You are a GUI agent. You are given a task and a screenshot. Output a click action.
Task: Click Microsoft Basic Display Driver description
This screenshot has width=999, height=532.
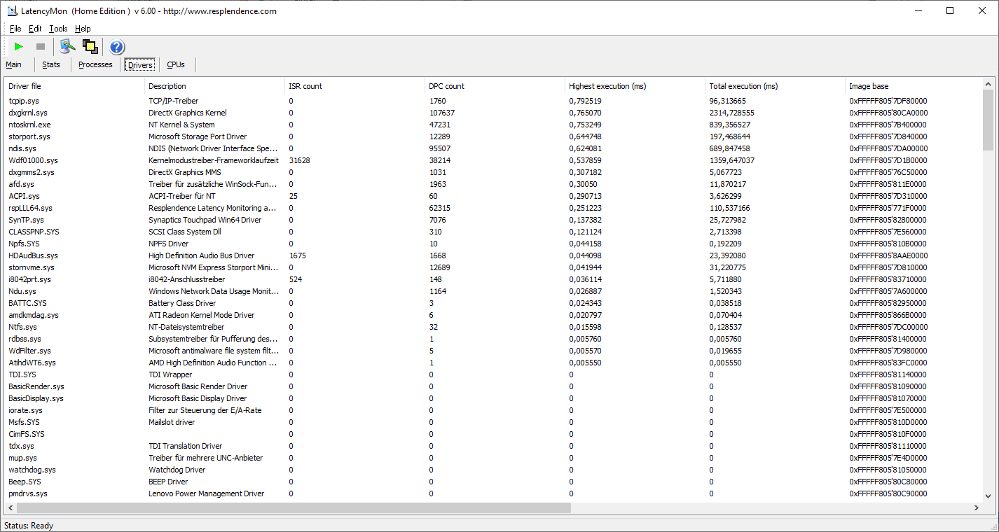(198, 398)
